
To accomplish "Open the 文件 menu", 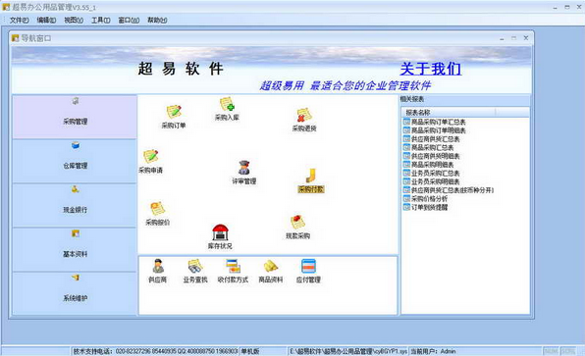I will coord(19,21).
